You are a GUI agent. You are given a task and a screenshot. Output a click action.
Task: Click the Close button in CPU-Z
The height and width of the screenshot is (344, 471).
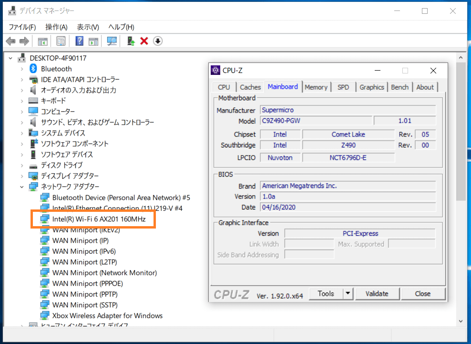(x=423, y=293)
